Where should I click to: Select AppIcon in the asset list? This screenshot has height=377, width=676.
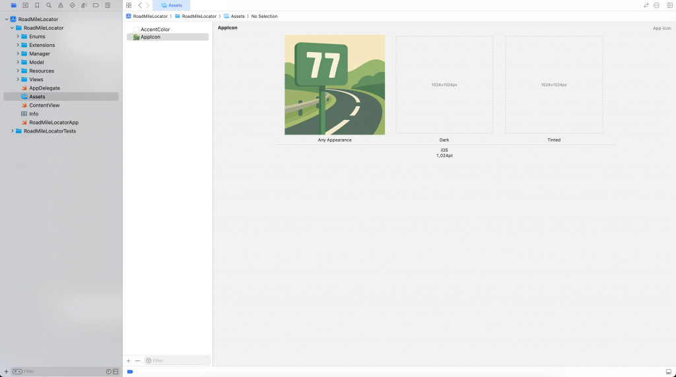pos(168,37)
